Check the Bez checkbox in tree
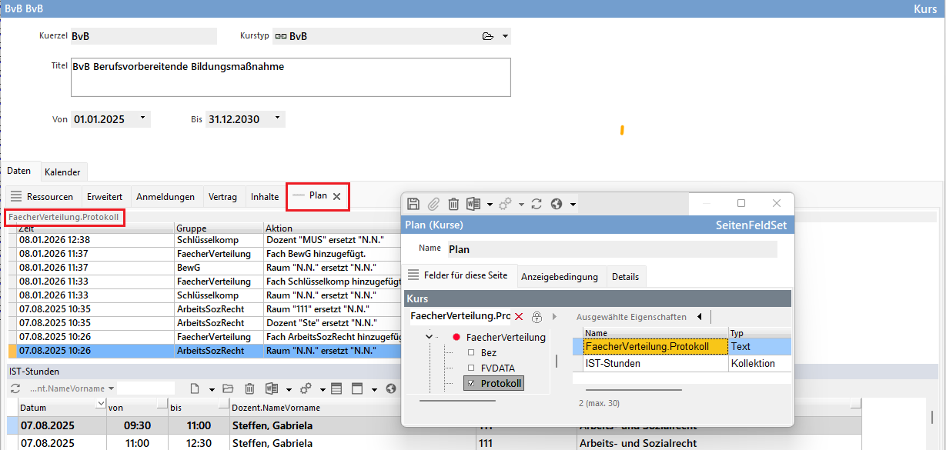Viewport: 946px width, 450px height. (471, 352)
